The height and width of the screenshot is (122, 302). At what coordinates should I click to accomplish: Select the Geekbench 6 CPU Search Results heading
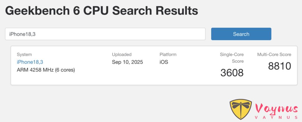[102, 11]
